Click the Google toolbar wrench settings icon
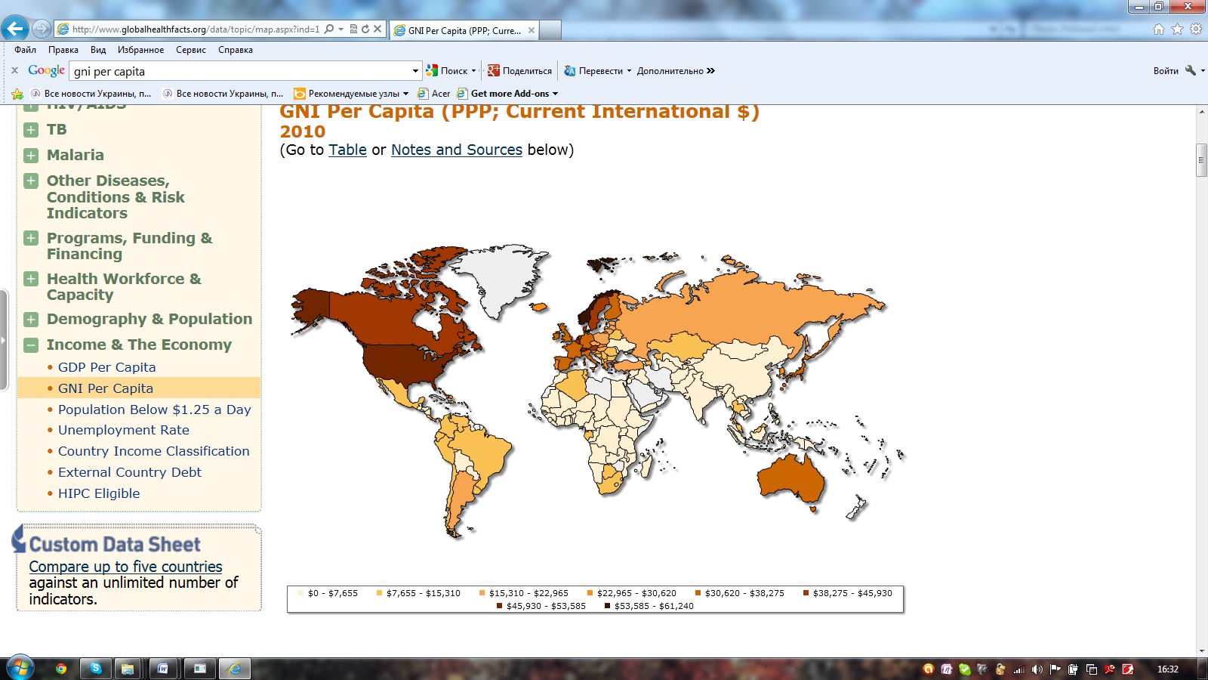Viewport: 1208px width, 680px height. tap(1191, 71)
